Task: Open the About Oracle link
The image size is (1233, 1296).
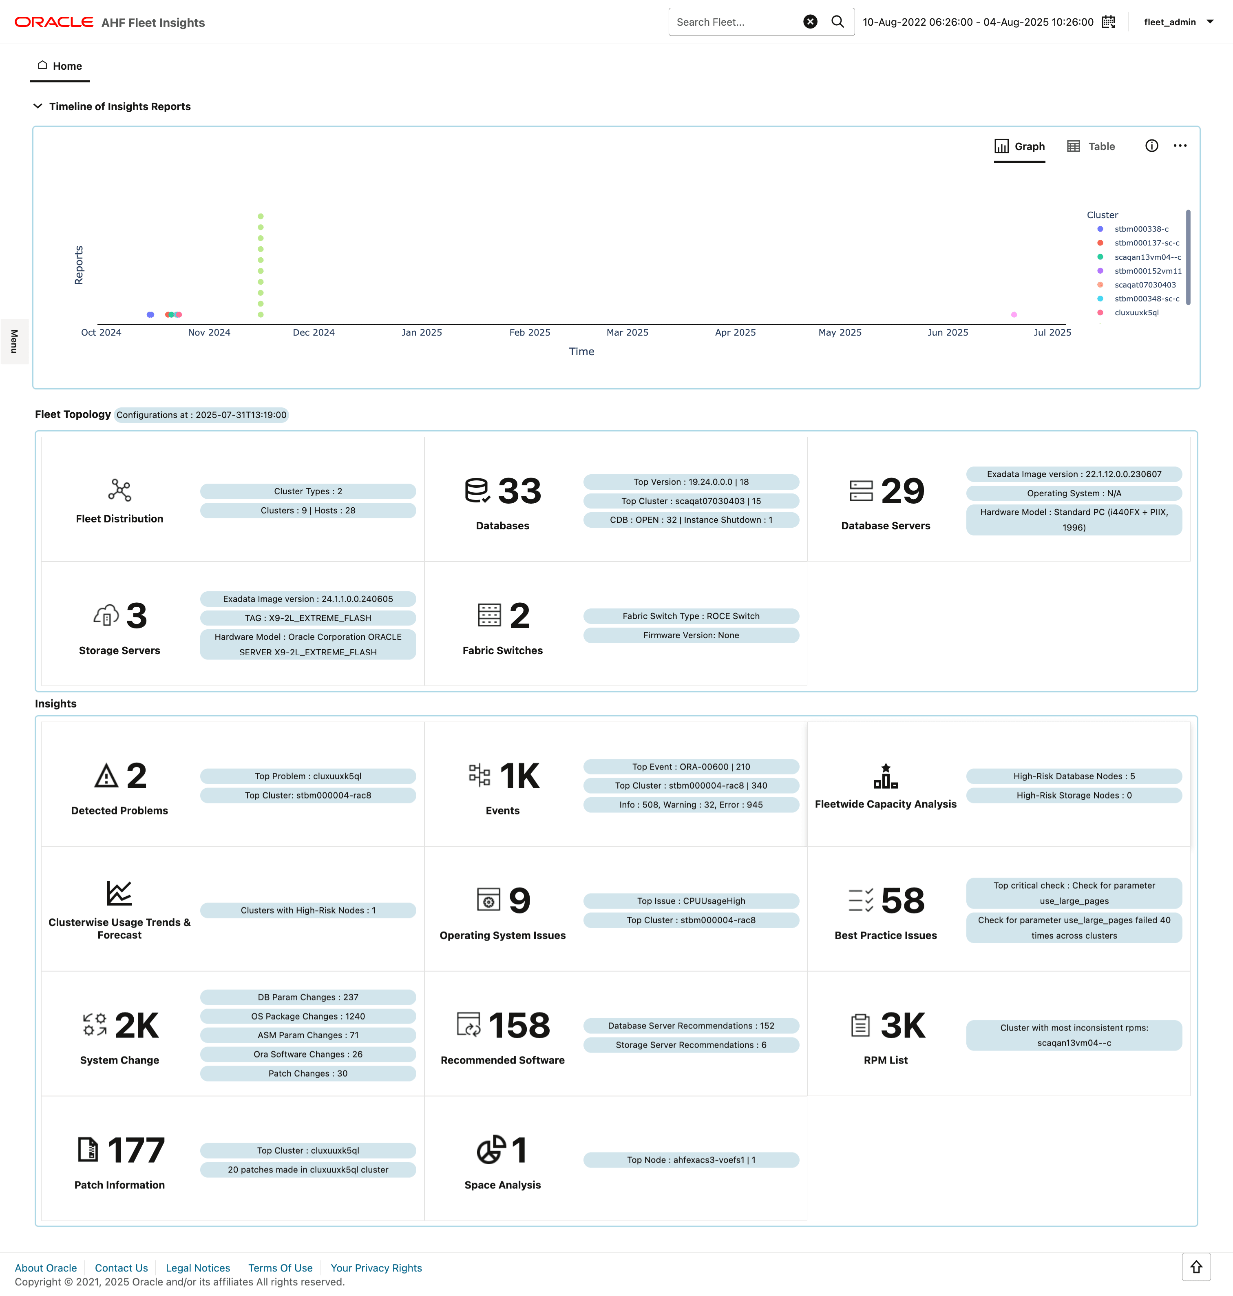Action: 46,1268
